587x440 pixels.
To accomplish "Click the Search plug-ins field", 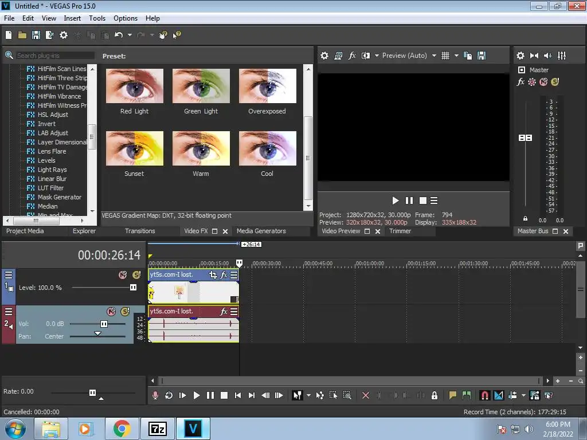I will [x=55, y=56].
